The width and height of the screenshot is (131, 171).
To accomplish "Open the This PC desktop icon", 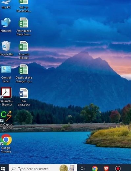I will pos(6,4).
